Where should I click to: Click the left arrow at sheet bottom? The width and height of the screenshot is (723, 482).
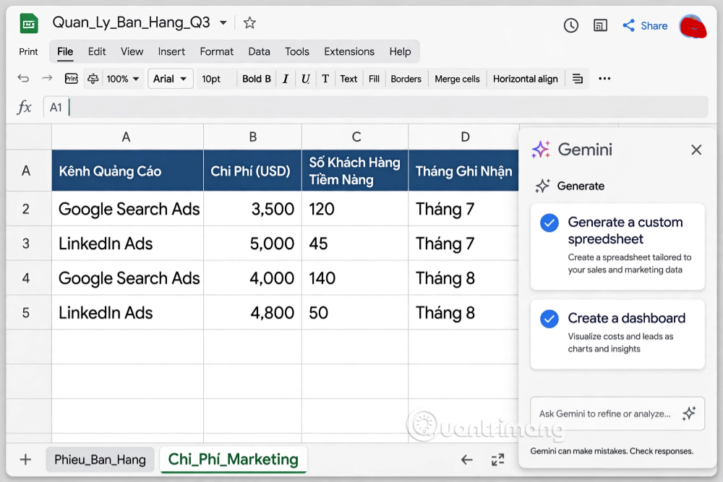(x=466, y=460)
